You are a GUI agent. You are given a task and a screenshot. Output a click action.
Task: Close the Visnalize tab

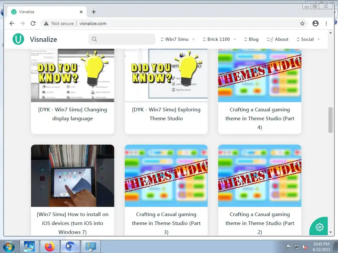(x=81, y=12)
